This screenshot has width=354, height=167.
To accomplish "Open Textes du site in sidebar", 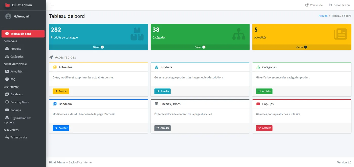I will click(x=23, y=137).
